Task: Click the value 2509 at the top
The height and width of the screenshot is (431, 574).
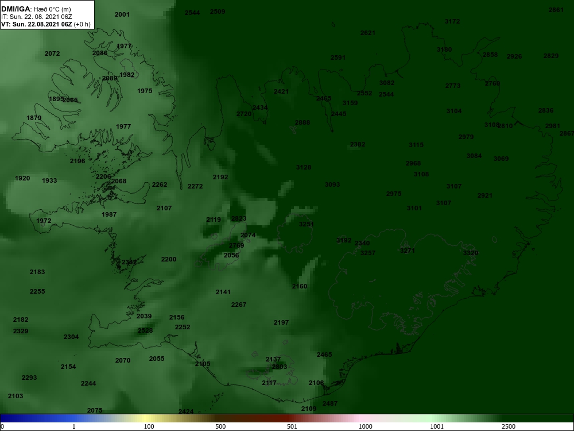Action: (218, 11)
